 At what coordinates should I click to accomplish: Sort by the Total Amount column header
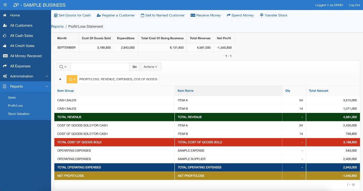point(318,91)
